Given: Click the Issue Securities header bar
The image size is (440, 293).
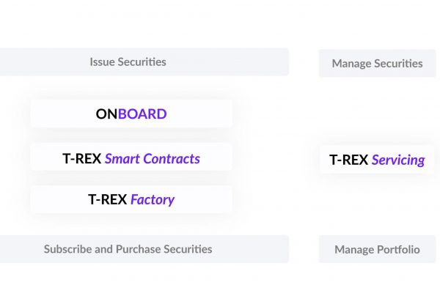Looking at the screenshot, I should tap(144, 62).
